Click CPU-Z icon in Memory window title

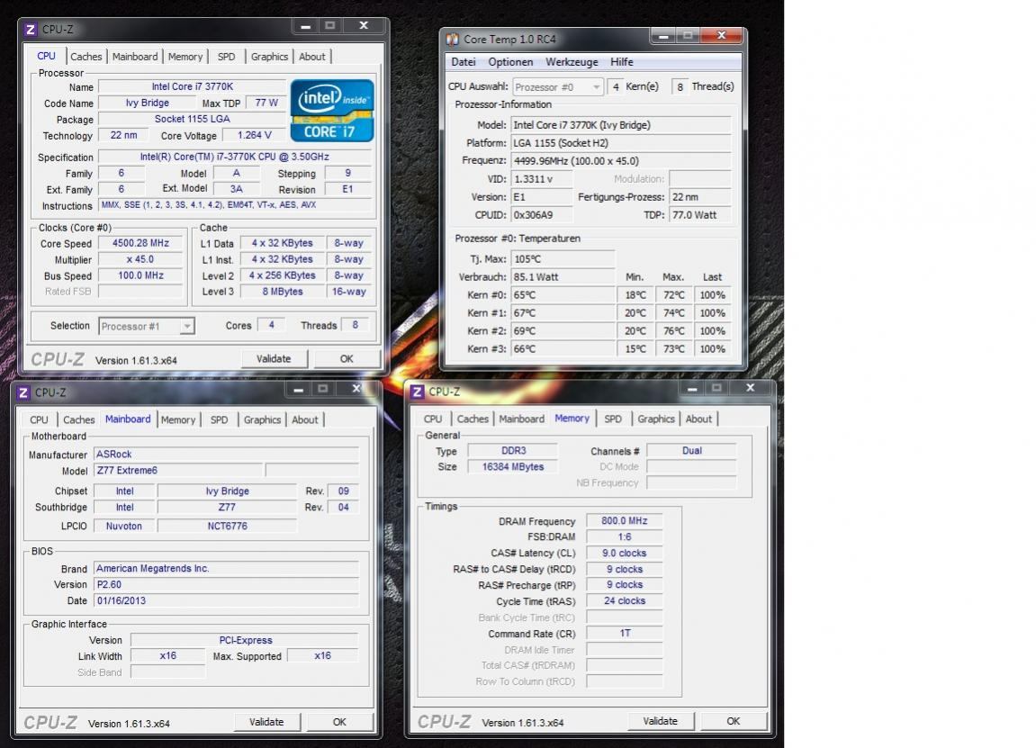click(x=417, y=392)
